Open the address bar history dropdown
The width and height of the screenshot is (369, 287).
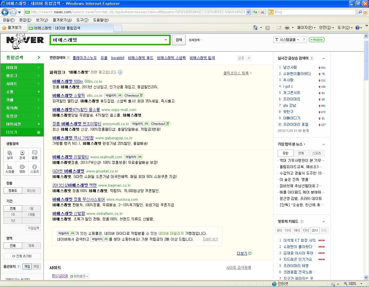pos(248,12)
